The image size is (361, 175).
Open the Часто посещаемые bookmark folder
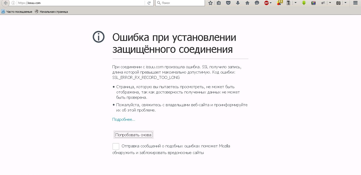tap(17, 12)
